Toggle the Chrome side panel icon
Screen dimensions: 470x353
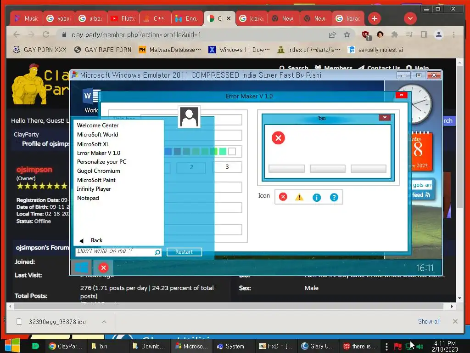pyautogui.click(x=424, y=35)
